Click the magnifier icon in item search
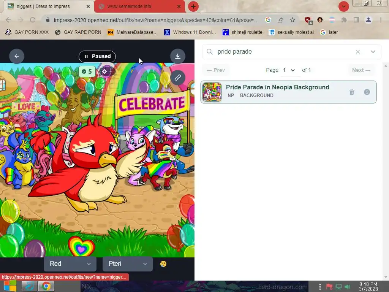 click(x=210, y=52)
